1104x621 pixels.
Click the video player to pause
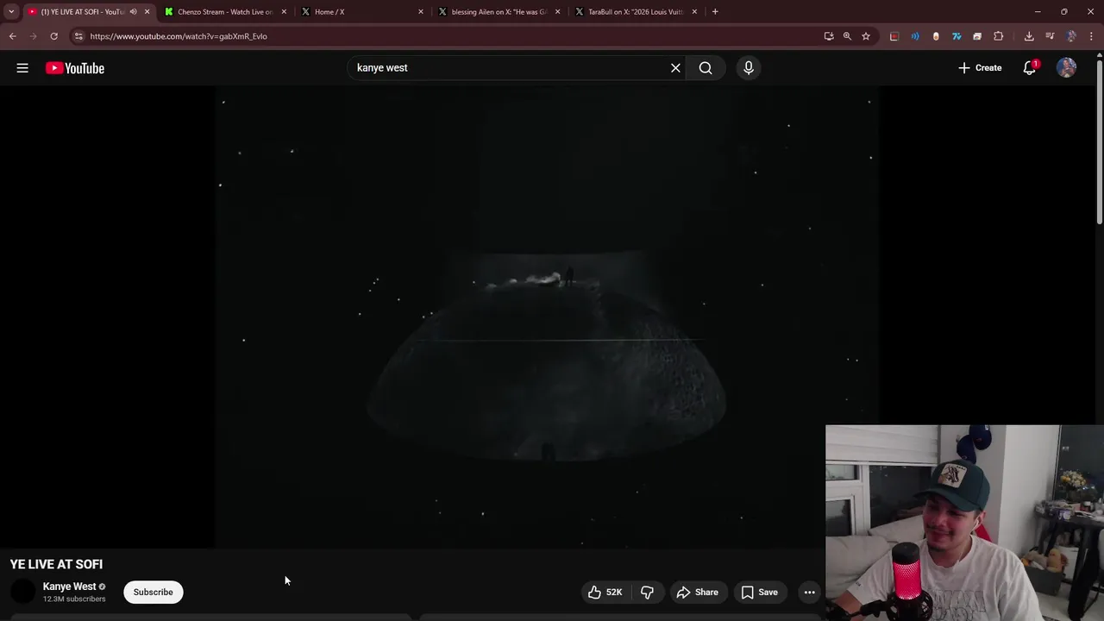click(547, 317)
